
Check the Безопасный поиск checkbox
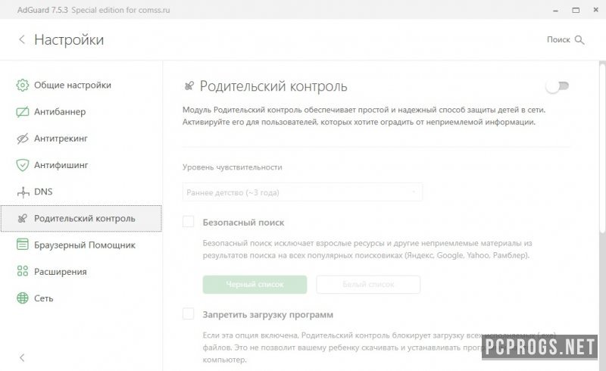click(188, 222)
